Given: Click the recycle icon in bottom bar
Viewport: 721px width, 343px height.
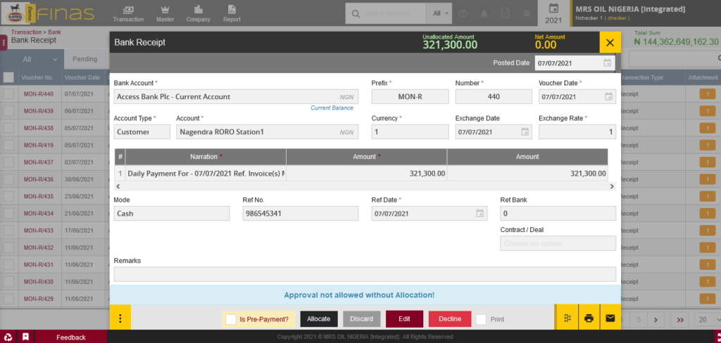Looking at the screenshot, I should pos(8,337).
